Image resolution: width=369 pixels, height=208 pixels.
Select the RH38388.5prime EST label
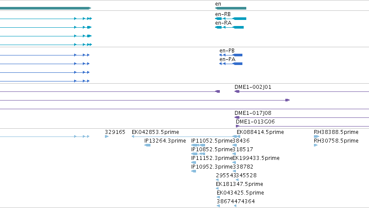coord(336,132)
